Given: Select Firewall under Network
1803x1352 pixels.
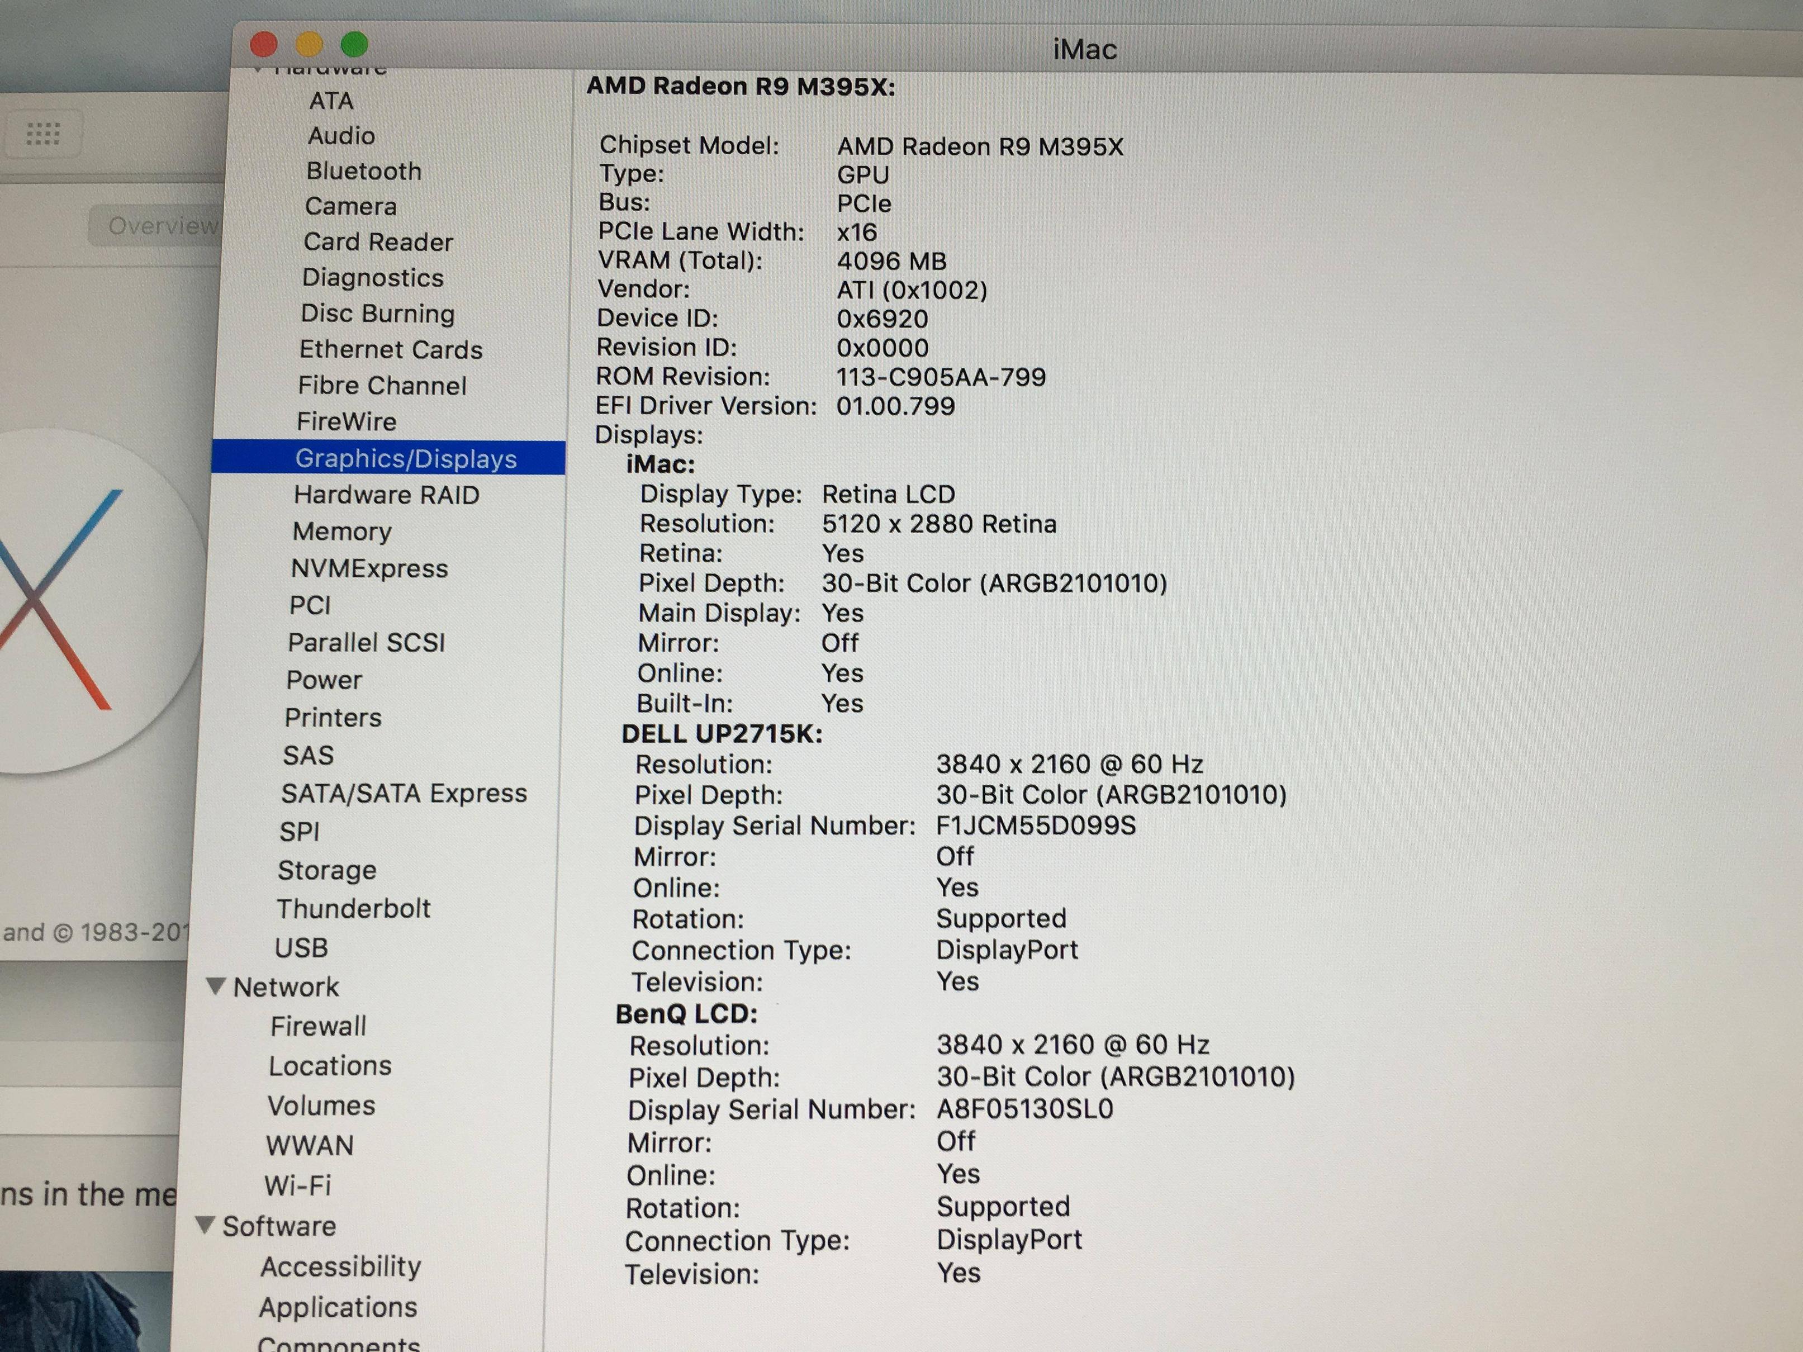Looking at the screenshot, I should (318, 1026).
